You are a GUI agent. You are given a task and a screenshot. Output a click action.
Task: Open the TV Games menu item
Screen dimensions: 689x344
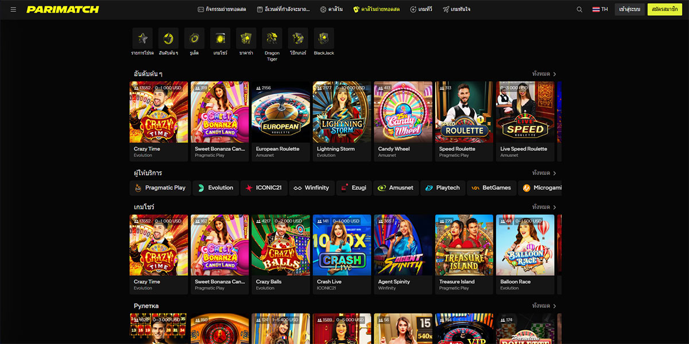coord(421,10)
